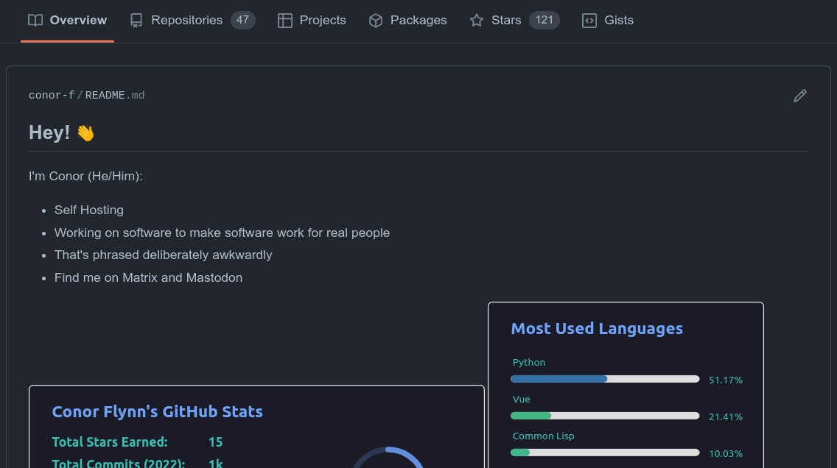This screenshot has height=468, width=837.
Task: Click the 'Most Used Languages' card title
Action: [597, 328]
